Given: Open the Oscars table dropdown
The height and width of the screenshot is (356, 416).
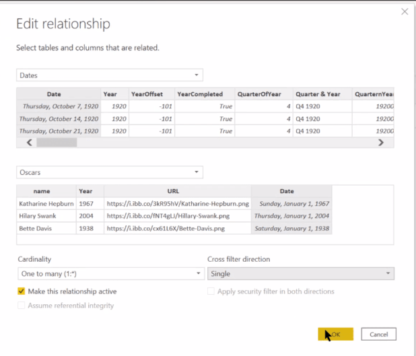Looking at the screenshot, I should click(110, 172).
